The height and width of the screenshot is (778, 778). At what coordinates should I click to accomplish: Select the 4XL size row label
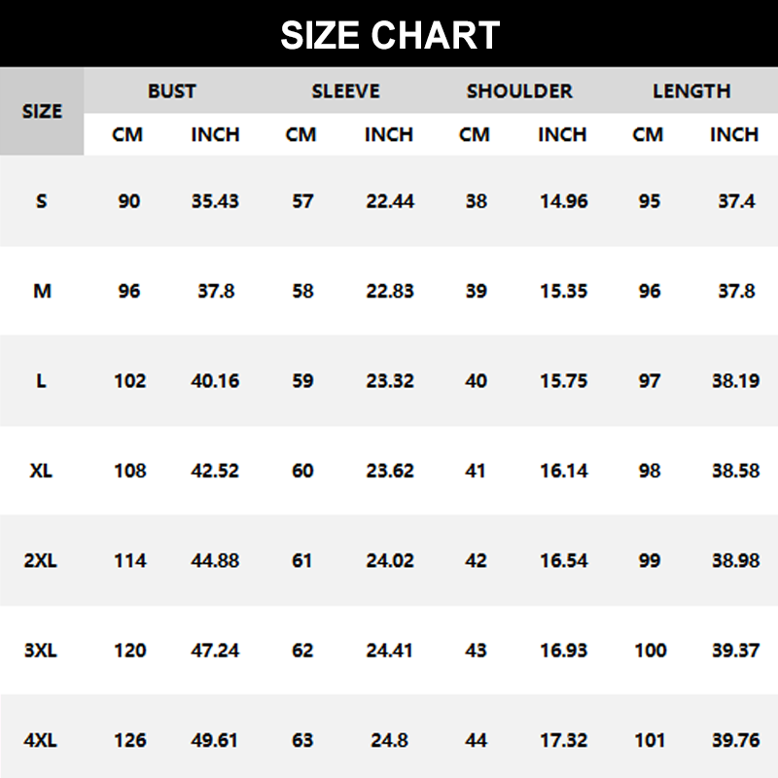click(41, 741)
